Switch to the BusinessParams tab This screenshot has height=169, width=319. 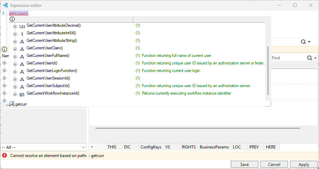tap(214, 147)
